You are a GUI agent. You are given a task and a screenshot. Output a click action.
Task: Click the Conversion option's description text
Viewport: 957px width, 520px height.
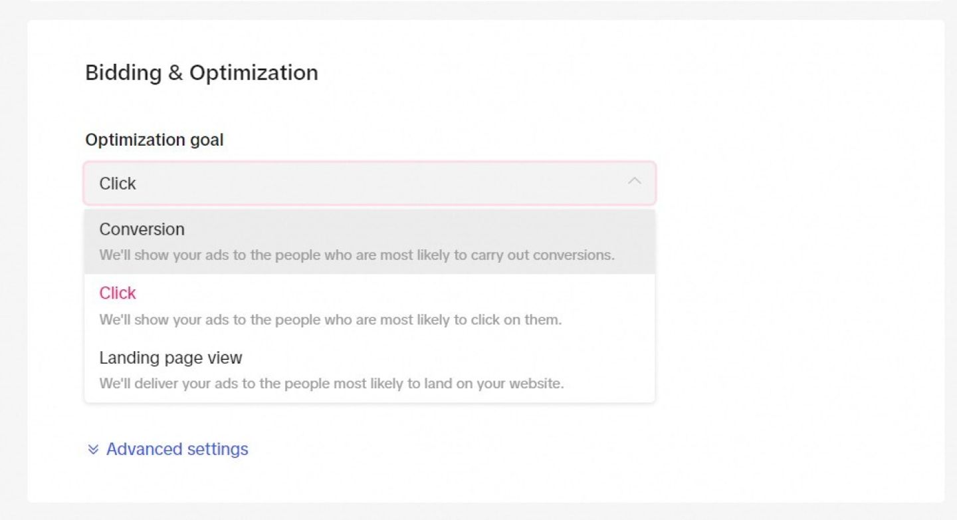coord(357,255)
